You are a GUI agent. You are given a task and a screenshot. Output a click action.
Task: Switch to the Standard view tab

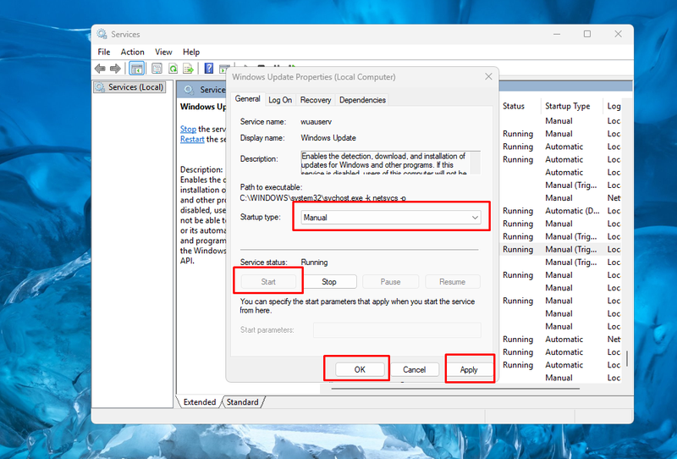242,402
